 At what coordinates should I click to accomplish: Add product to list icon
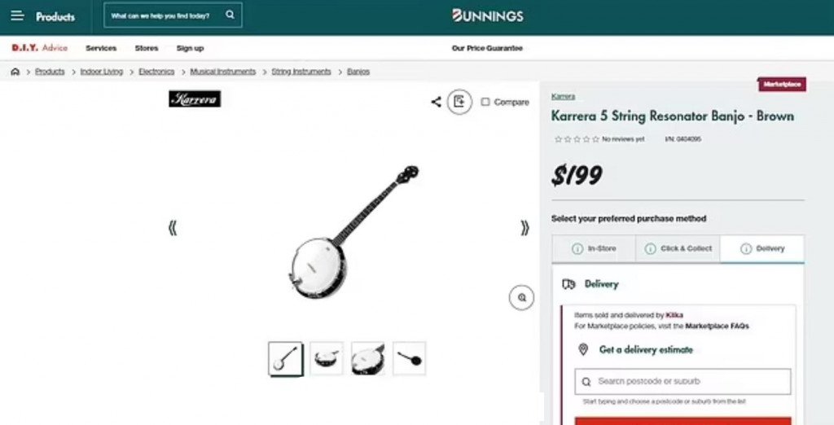[x=459, y=102]
